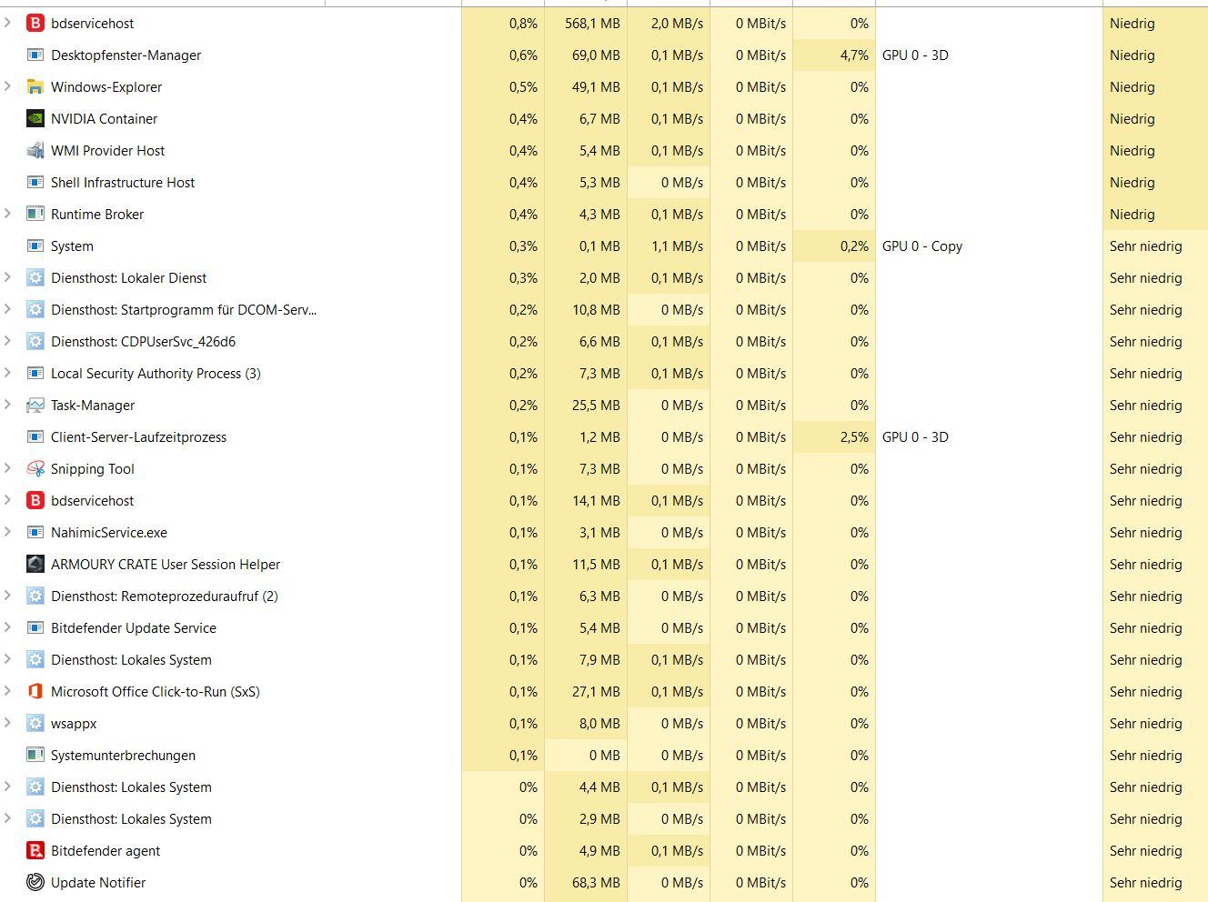Image resolution: width=1208 pixels, height=902 pixels.
Task: Select the Desktopfenster-Manager process name
Action: coord(126,55)
